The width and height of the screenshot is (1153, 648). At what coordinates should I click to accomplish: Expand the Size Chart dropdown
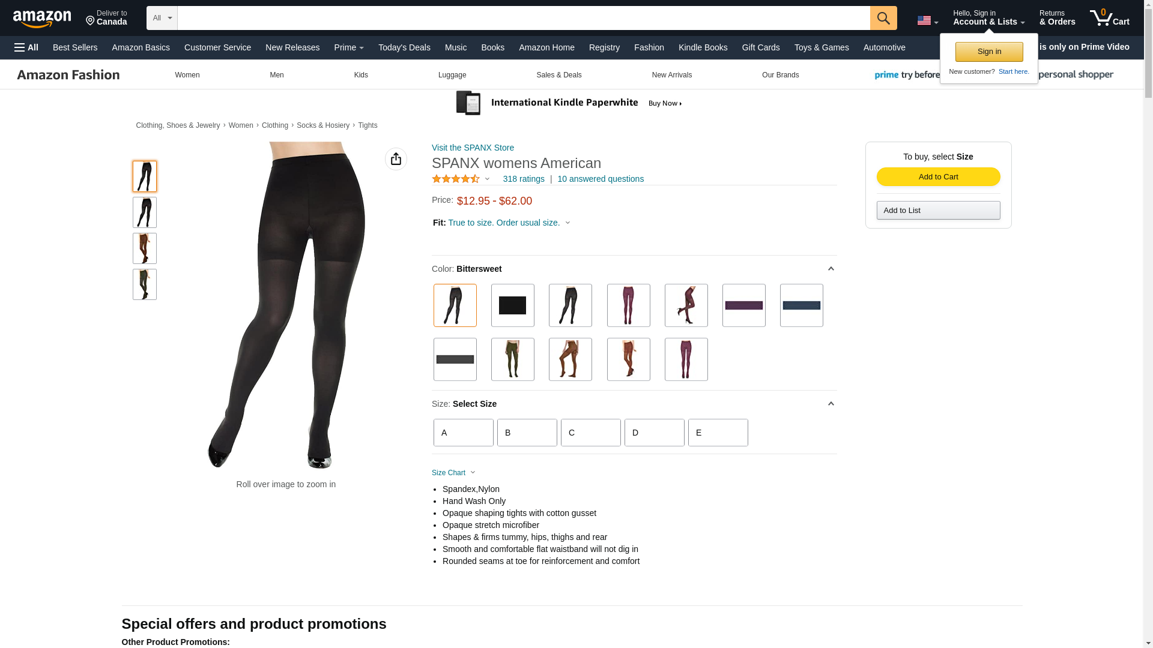click(x=453, y=473)
